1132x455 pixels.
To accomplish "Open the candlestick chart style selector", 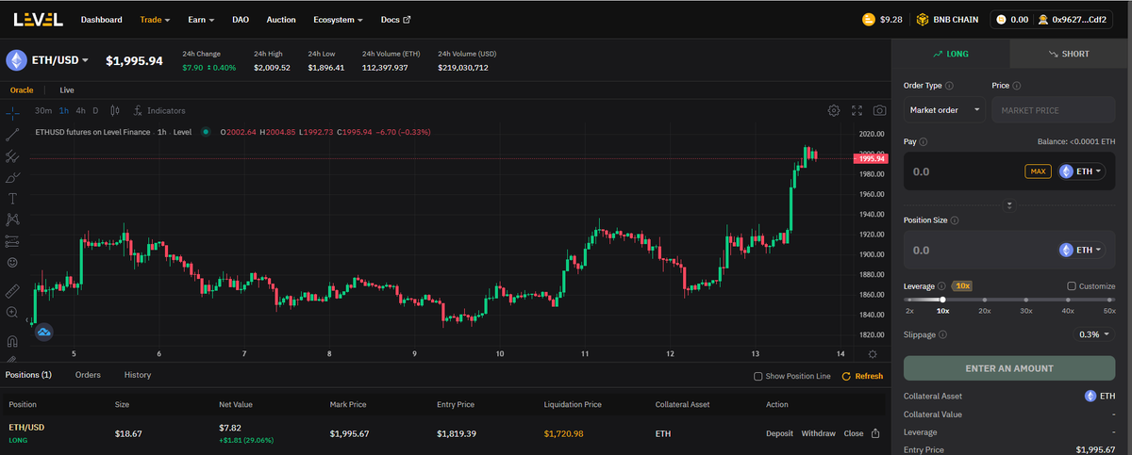I will (115, 110).
